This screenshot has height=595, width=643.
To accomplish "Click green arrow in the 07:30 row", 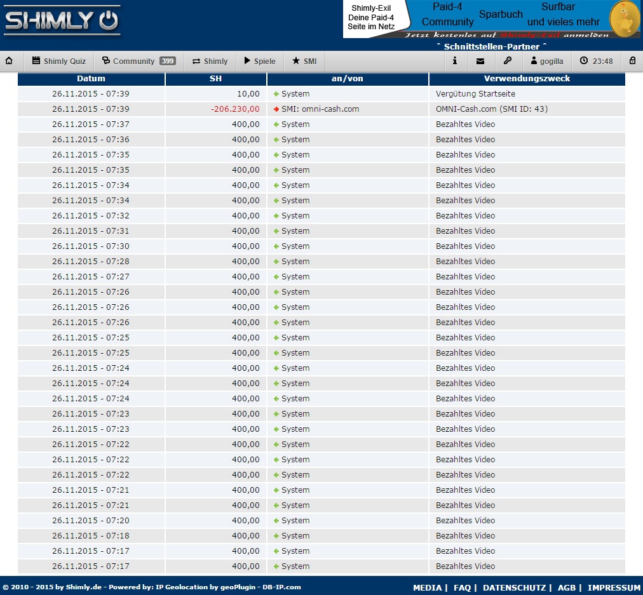I will [x=276, y=246].
